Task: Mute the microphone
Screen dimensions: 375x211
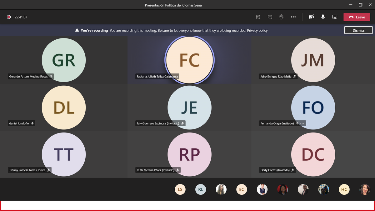Action: pos(323,17)
